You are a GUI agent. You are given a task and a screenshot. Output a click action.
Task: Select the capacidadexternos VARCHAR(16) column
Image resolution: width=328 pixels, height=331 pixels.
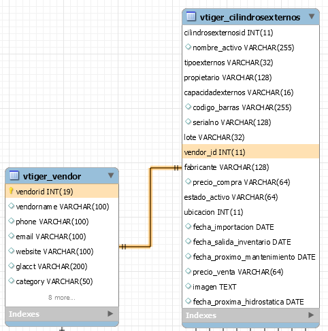click(250, 92)
